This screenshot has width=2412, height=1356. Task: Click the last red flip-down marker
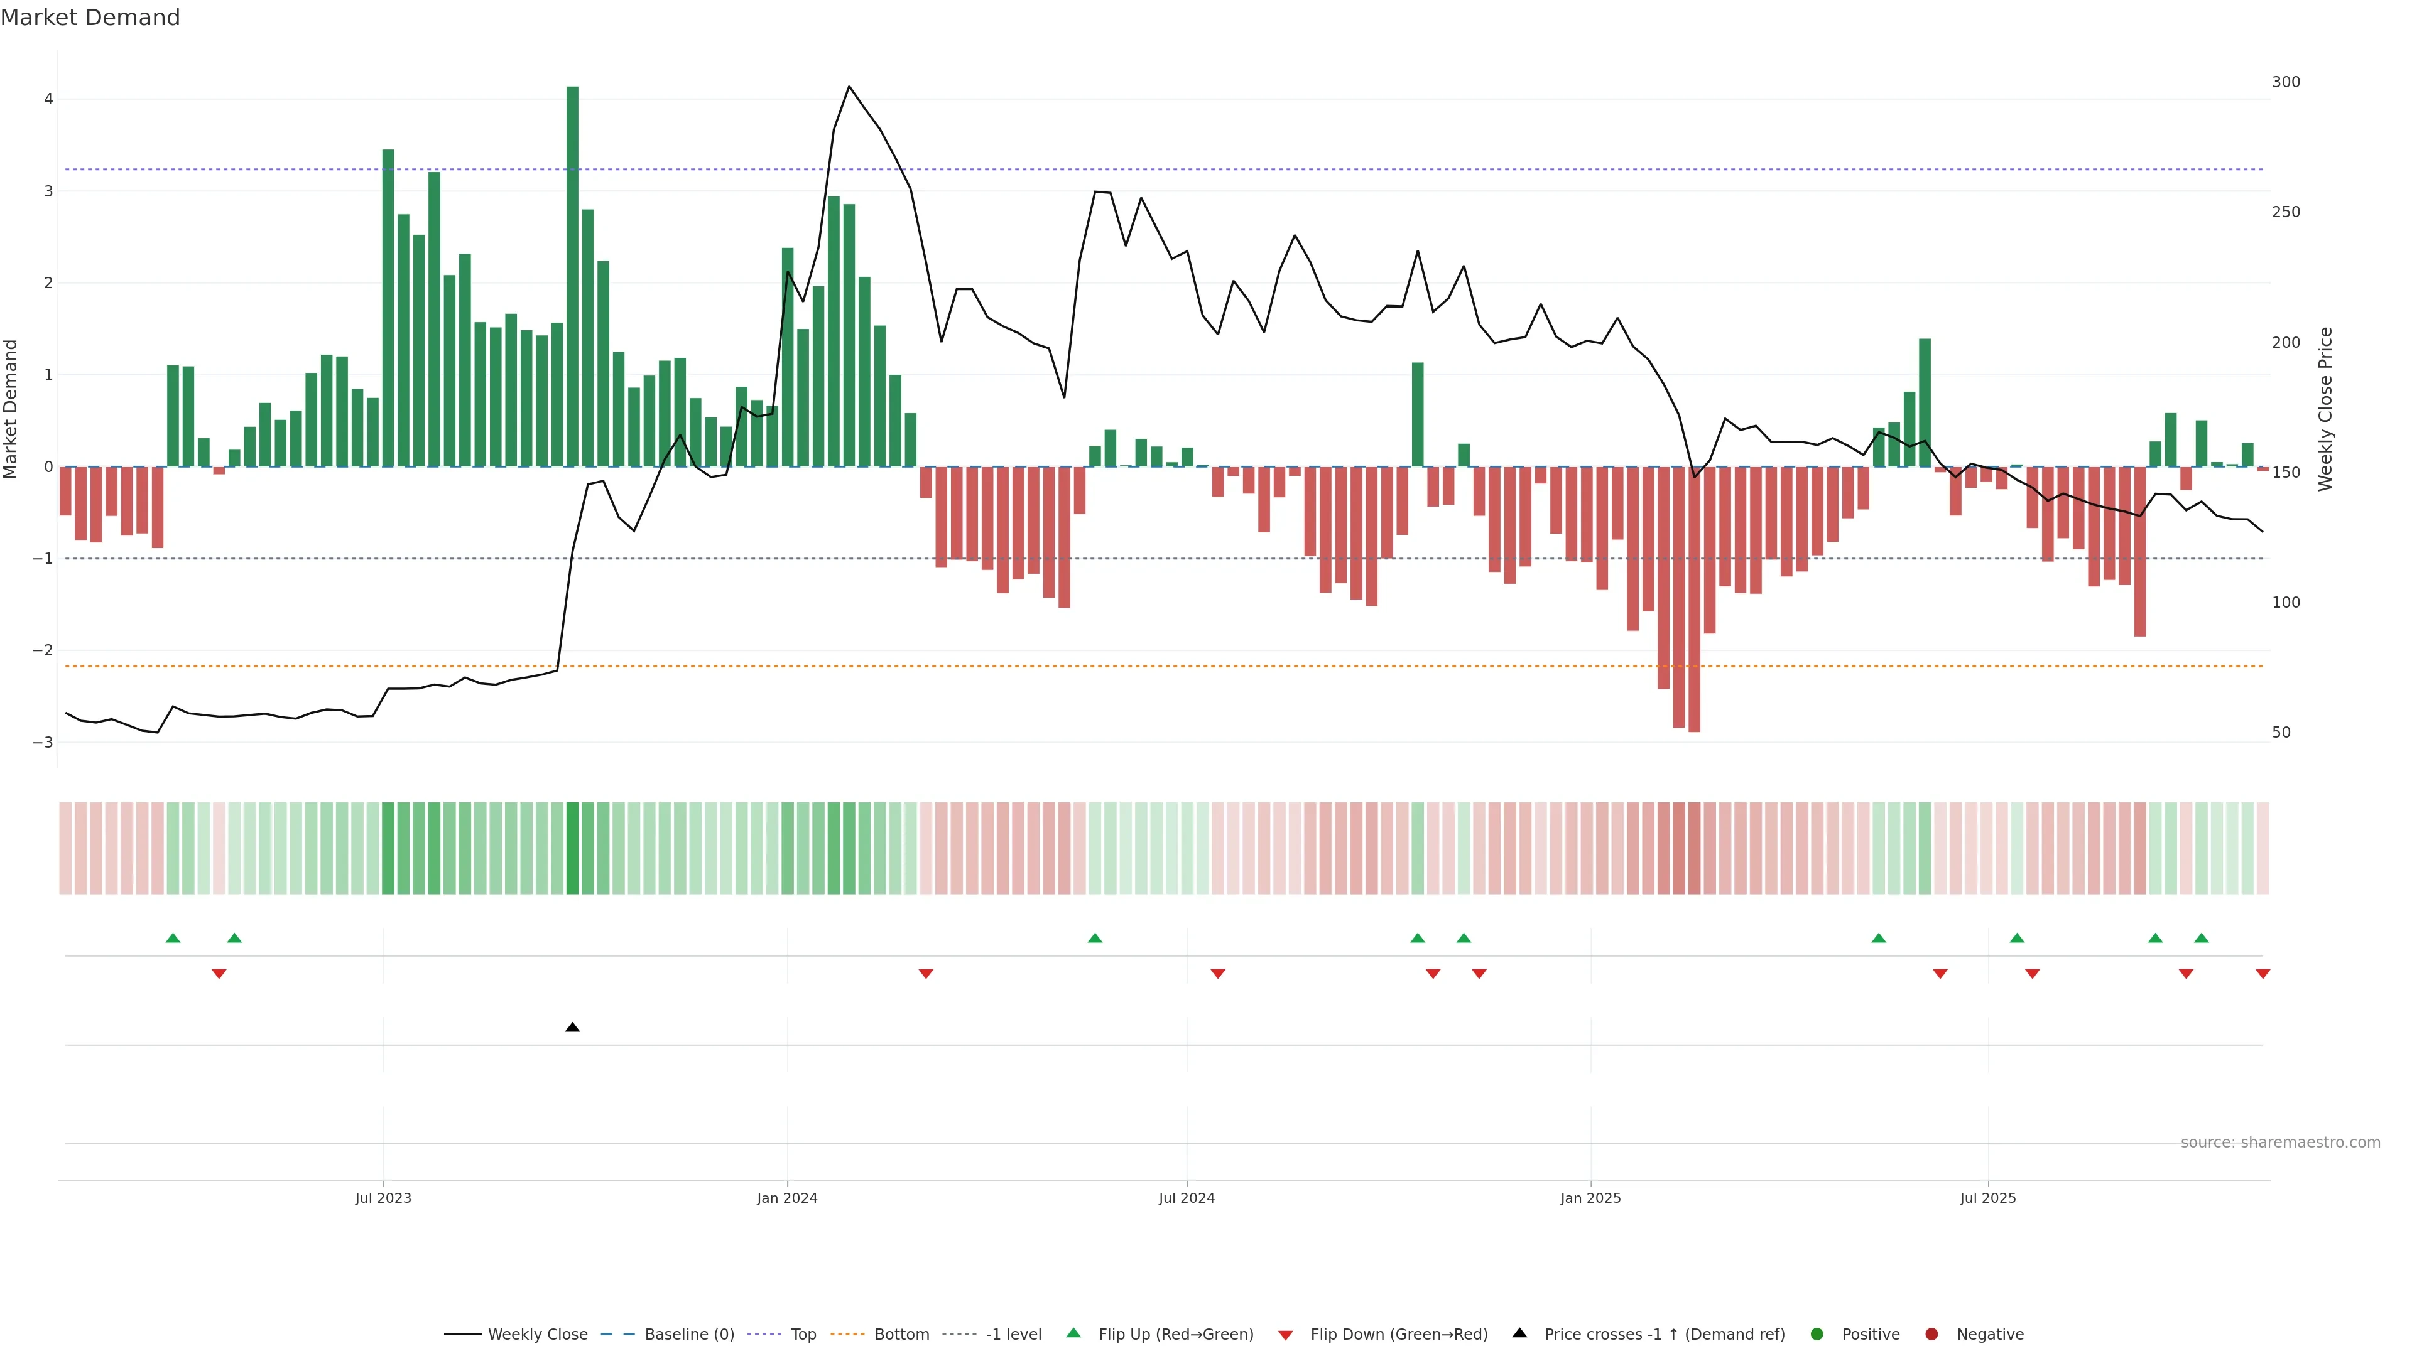coord(2263,974)
